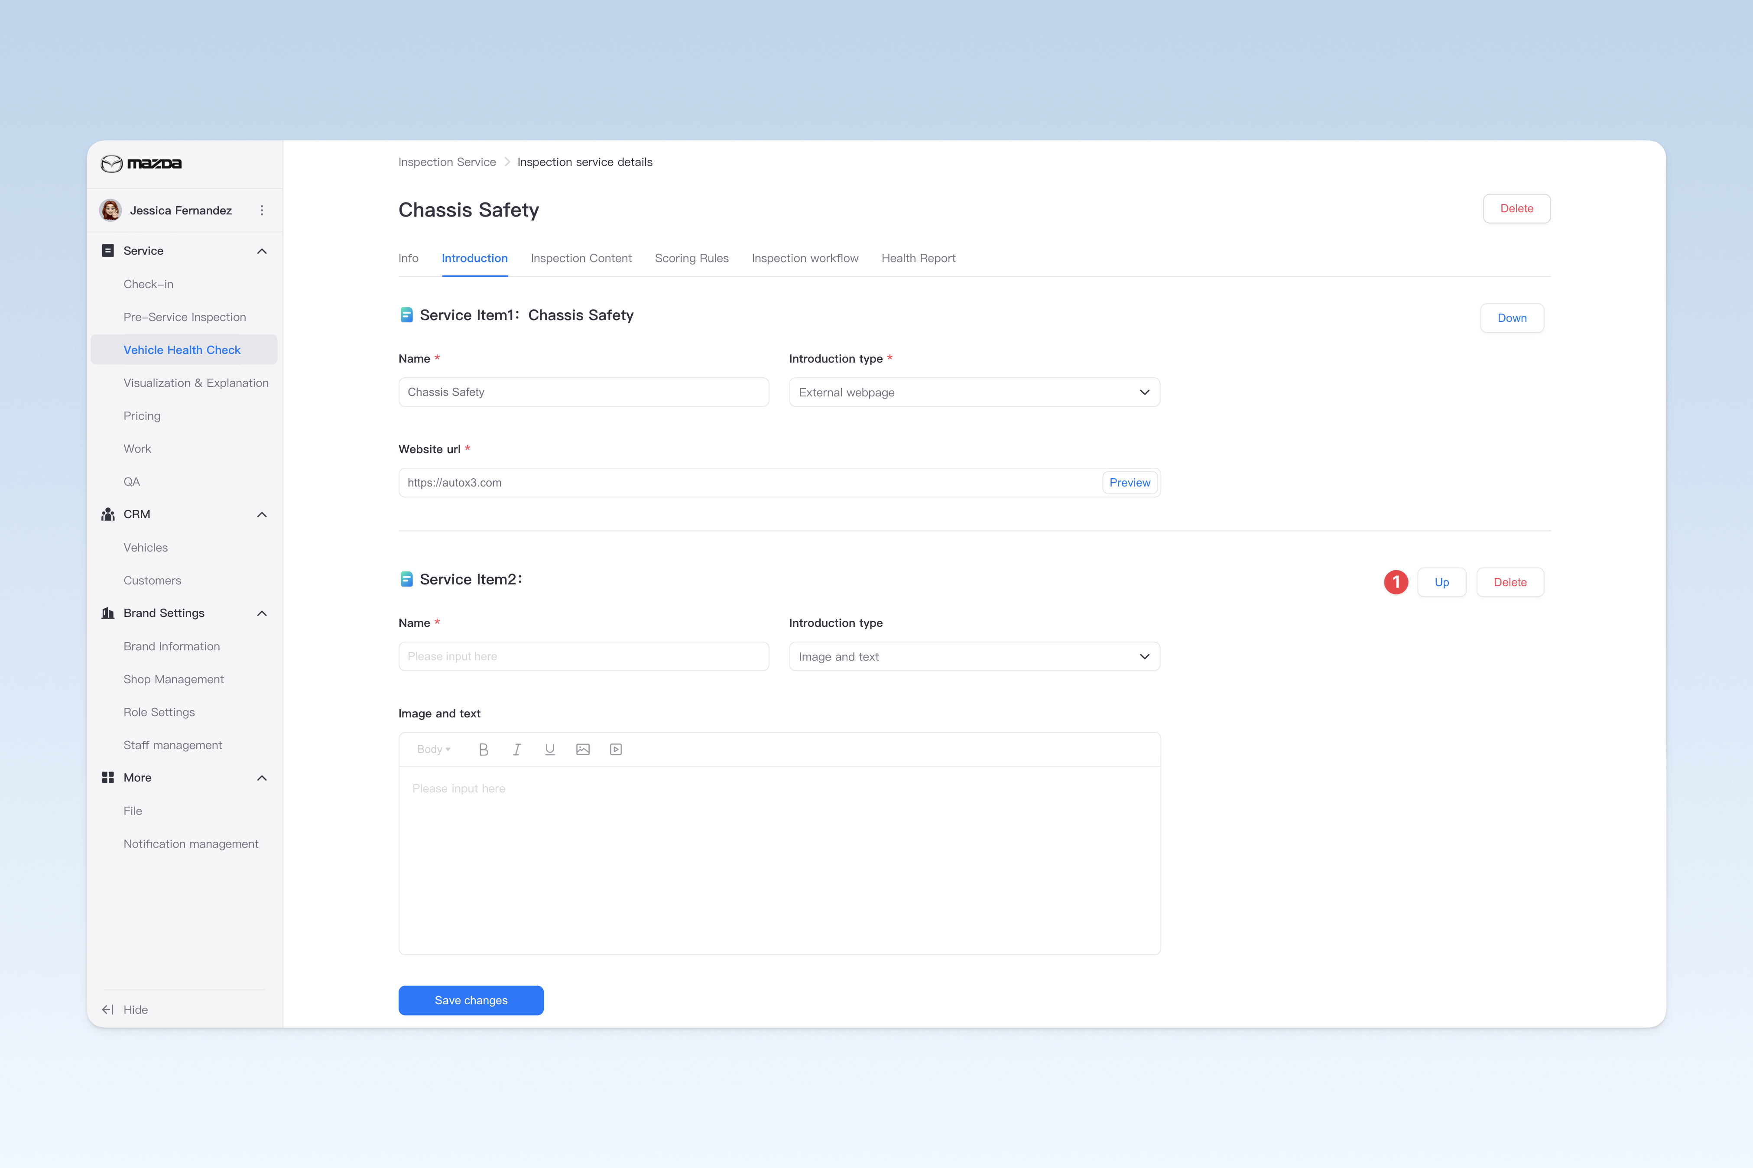This screenshot has height=1168, width=1753.
Task: Click Preview next to the website url
Action: (1130, 482)
